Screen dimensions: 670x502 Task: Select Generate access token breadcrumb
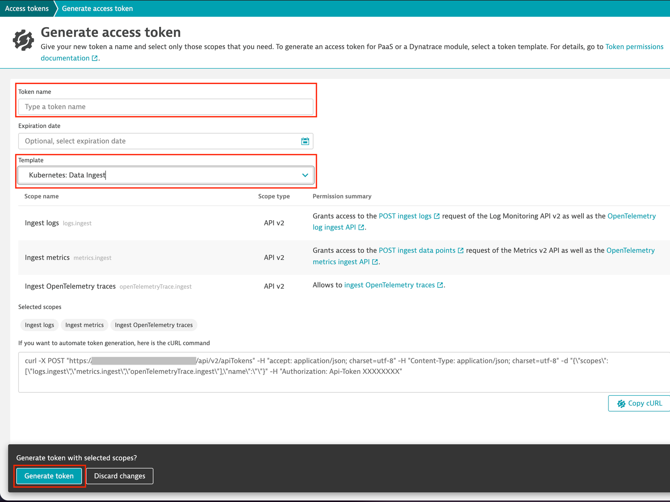click(x=97, y=8)
